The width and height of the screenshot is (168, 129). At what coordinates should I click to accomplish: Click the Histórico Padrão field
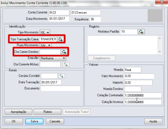click(x=129, y=32)
